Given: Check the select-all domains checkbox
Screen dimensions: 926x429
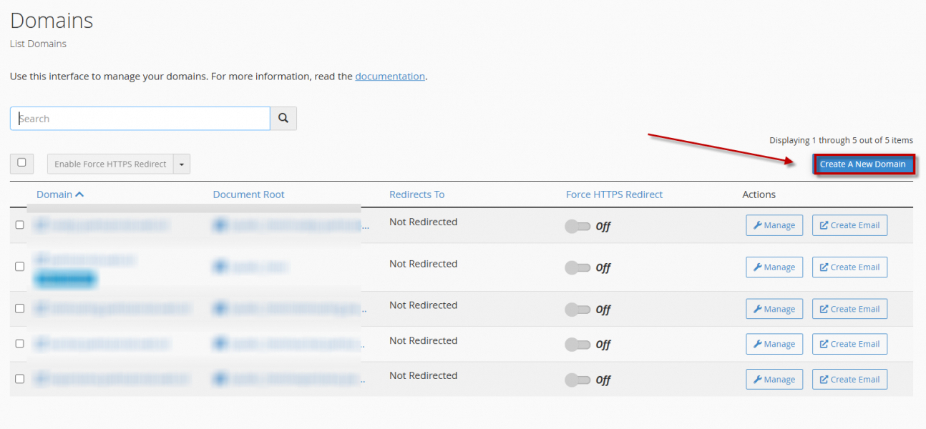Looking at the screenshot, I should tap(21, 163).
